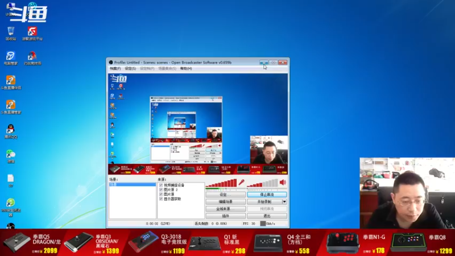Screen dimensions: 455x256
Task: Mute the desktop speaker icon in OBS
Action: click(283, 182)
